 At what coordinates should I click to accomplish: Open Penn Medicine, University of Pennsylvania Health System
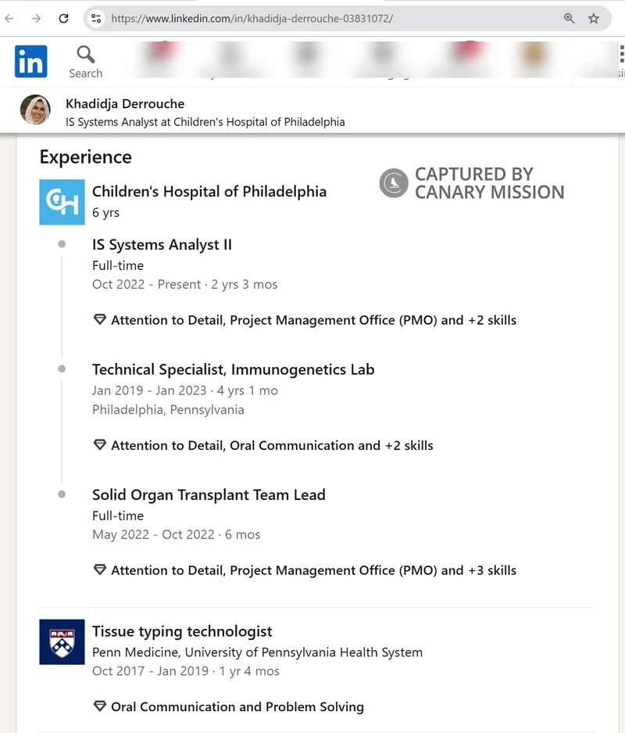click(x=257, y=652)
